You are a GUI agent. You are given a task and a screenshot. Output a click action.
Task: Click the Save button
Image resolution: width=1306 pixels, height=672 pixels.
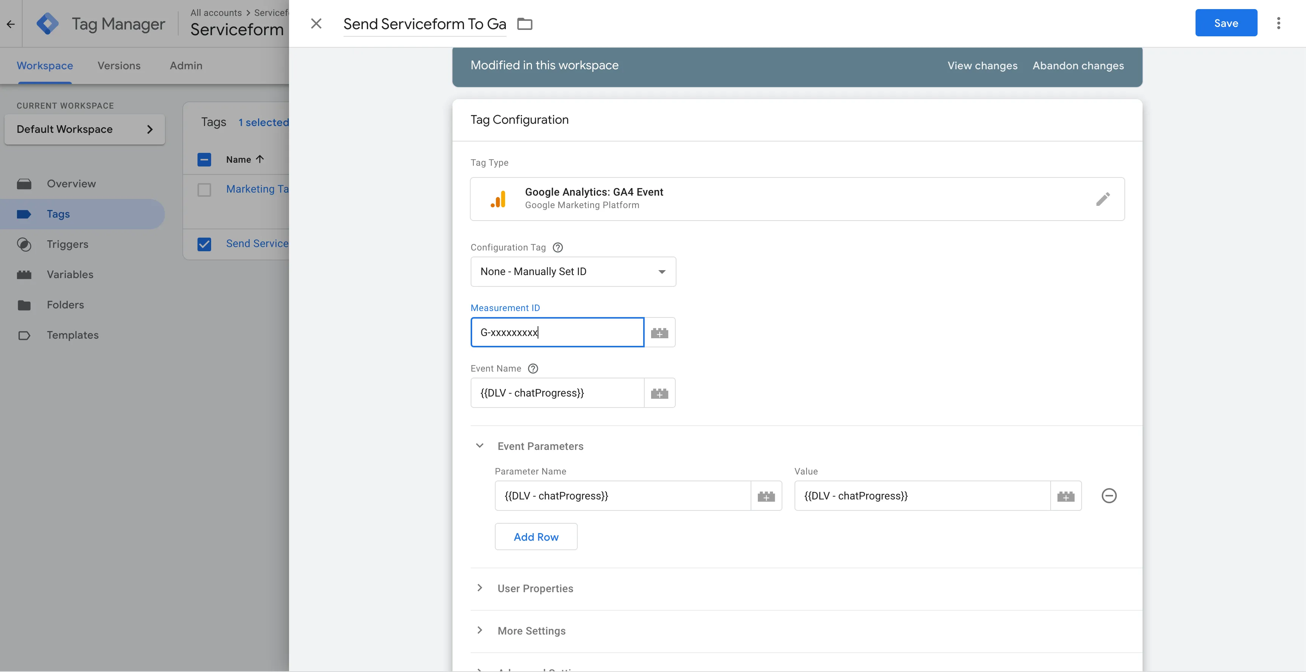1226,23
